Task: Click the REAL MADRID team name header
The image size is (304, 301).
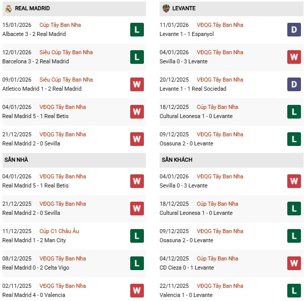Action: click(32, 9)
